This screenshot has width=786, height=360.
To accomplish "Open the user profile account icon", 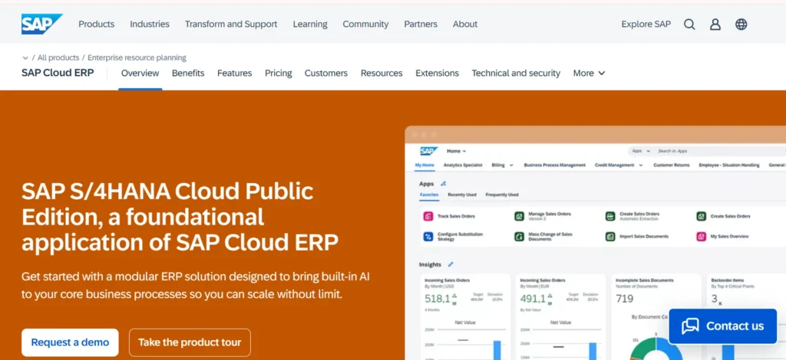I will click(x=715, y=24).
